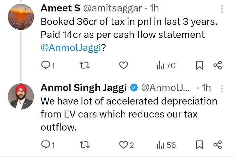Open more options on Anmol's reply

tap(222, 88)
